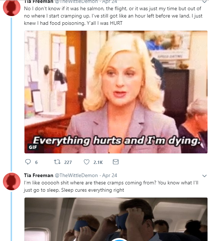Play the airplane video via the blue button
Image resolution: width=209 pixels, height=241 pixels.
pyautogui.click(x=119, y=240)
